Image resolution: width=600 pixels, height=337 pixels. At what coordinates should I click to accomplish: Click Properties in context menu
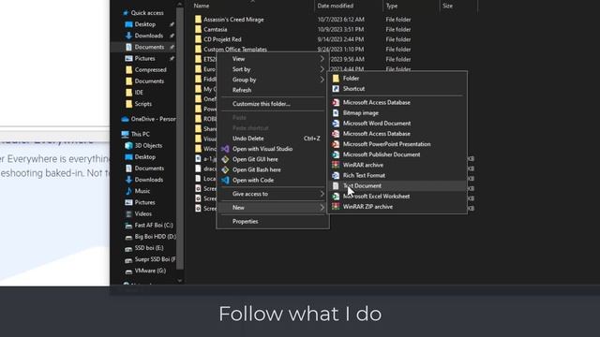pos(273,221)
